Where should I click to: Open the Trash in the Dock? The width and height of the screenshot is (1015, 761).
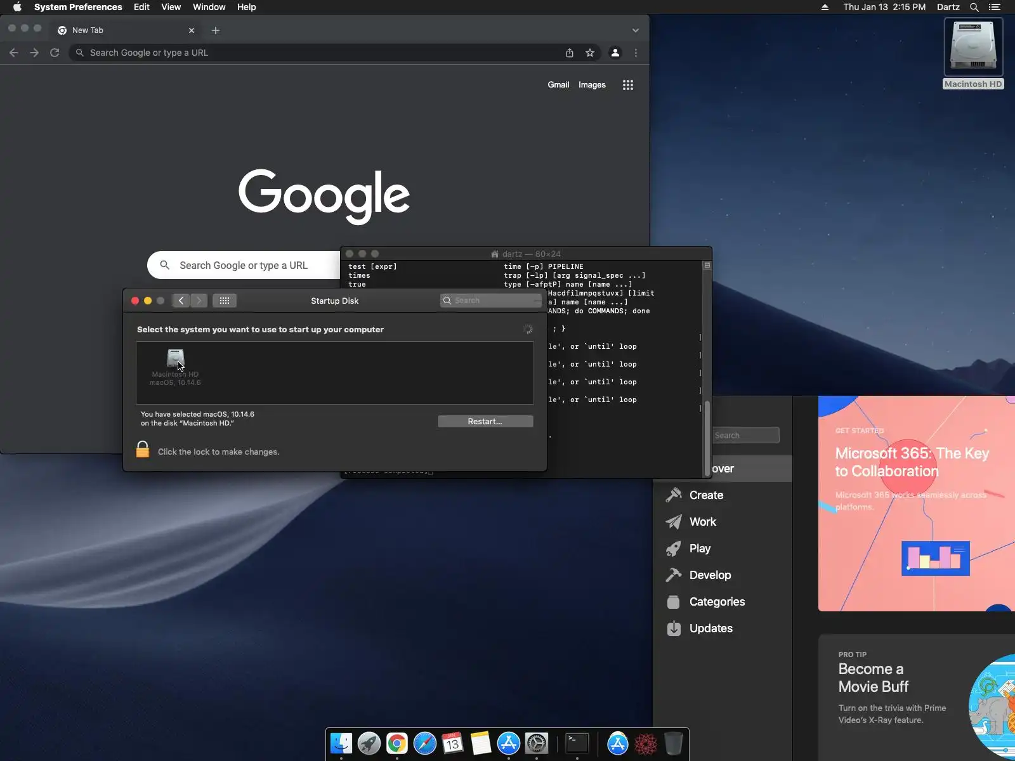coord(673,743)
